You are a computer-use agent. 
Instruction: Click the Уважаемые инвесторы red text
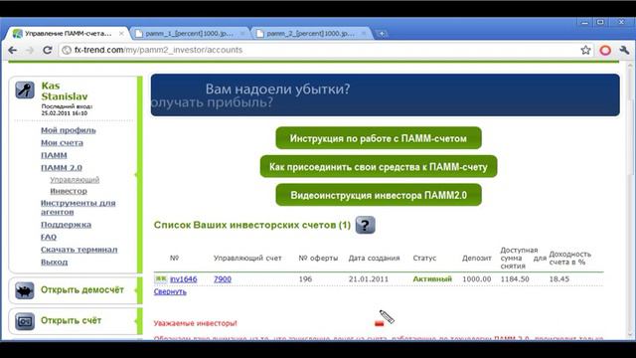[x=195, y=323]
